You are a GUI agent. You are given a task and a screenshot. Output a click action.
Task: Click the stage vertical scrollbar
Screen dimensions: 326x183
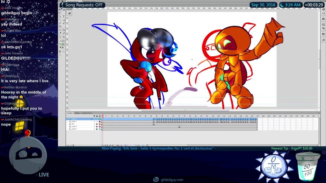point(319,59)
